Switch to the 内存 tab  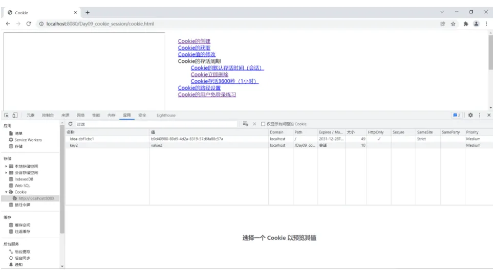click(x=111, y=115)
